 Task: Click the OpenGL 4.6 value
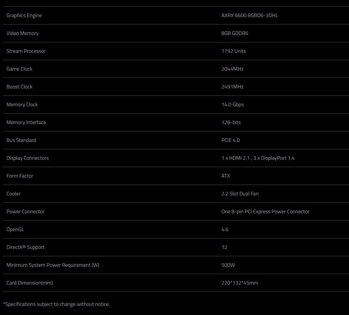point(225,229)
